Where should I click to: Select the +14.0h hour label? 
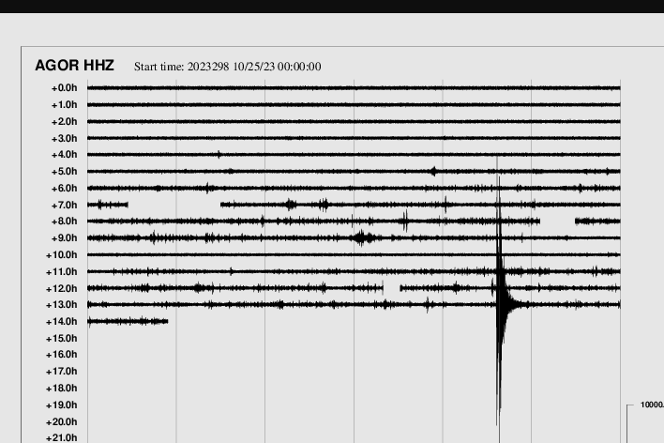62,322
